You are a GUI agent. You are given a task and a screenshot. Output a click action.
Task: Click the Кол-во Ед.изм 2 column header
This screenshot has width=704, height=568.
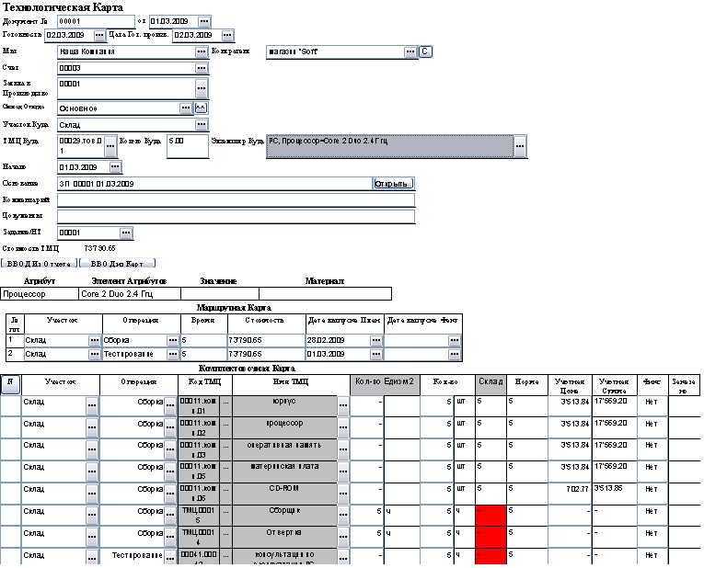pyautogui.click(x=385, y=385)
